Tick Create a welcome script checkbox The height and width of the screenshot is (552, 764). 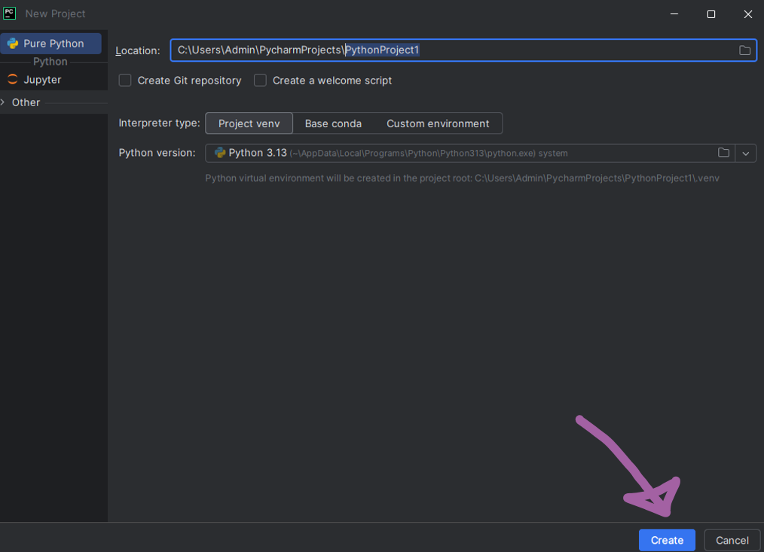click(260, 81)
